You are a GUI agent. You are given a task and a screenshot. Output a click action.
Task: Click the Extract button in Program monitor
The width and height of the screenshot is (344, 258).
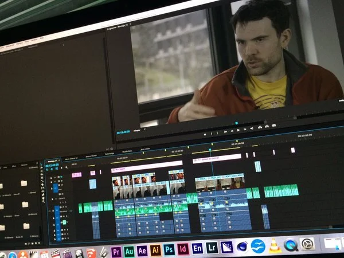267,126
